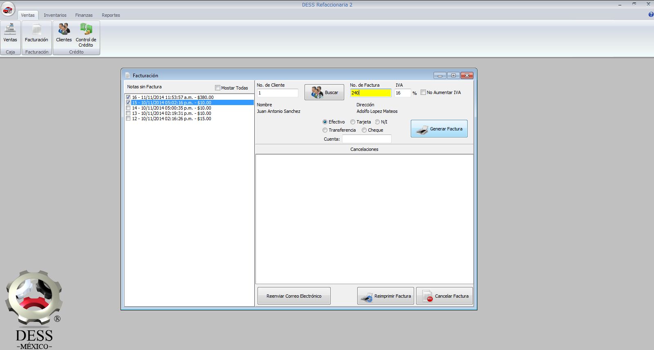Select the Efectivo payment option
This screenshot has height=350, width=654.
325,122
